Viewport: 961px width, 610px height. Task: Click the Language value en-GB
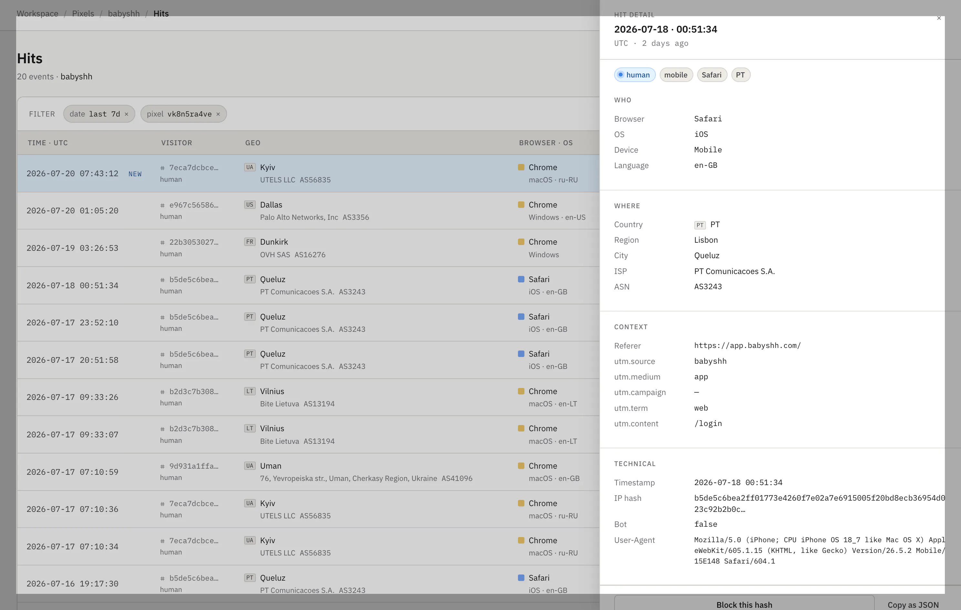706,166
